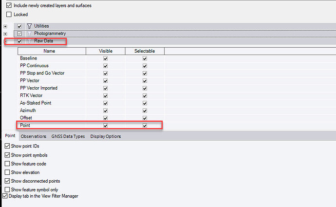
Task: Uncheck Include newly created layers and surfaces
Action: point(9,5)
